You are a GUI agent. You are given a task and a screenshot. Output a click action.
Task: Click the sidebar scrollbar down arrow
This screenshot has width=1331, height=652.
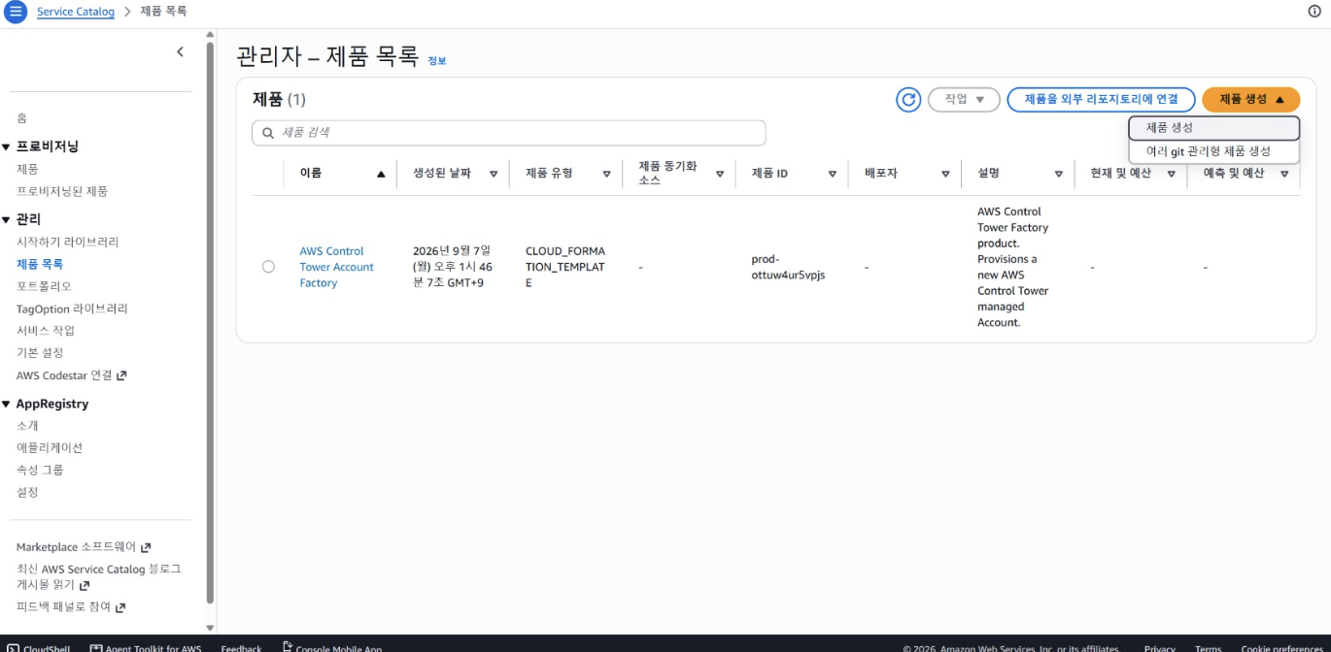coord(210,628)
